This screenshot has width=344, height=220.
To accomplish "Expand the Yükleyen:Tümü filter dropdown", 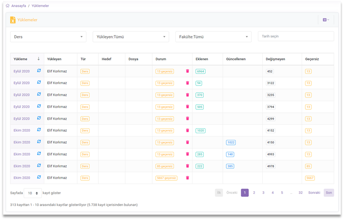I will [131, 37].
